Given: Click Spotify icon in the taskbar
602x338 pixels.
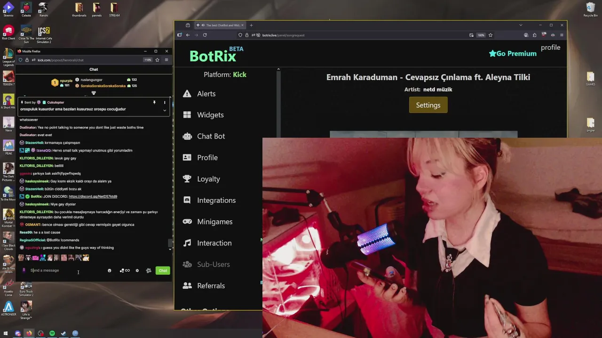Looking at the screenshot, I should click(52, 333).
